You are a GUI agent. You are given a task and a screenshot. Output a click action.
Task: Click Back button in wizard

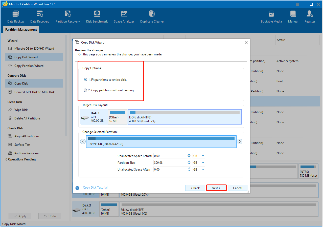coord(195,188)
